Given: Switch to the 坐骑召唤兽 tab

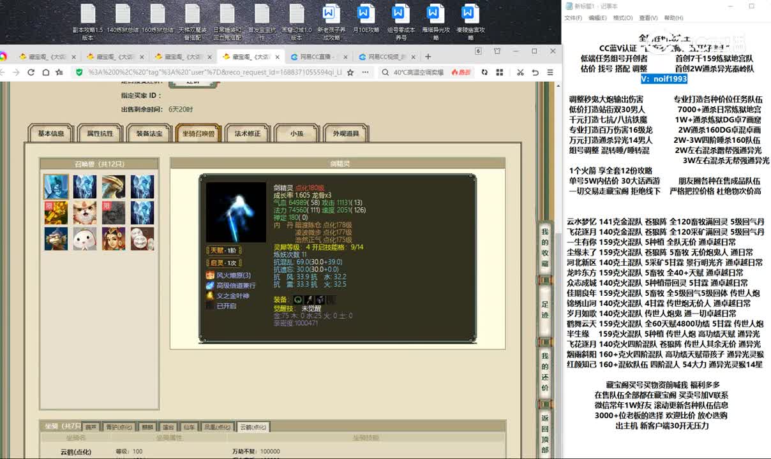Looking at the screenshot, I should coord(198,134).
